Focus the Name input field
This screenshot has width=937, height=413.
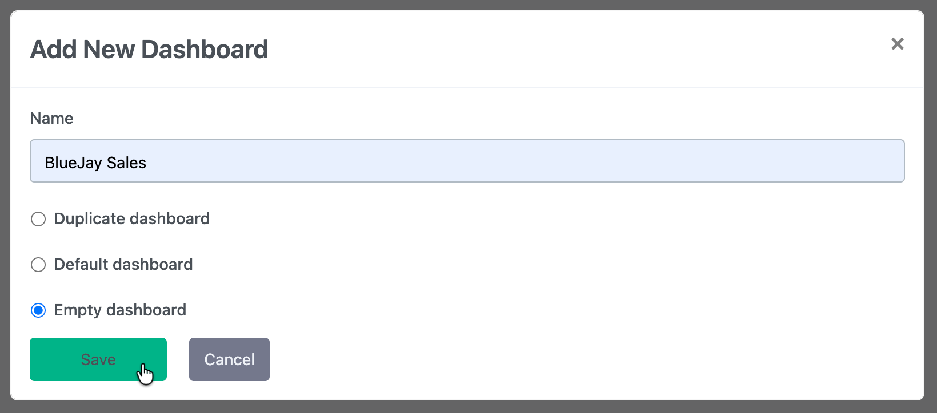(467, 161)
